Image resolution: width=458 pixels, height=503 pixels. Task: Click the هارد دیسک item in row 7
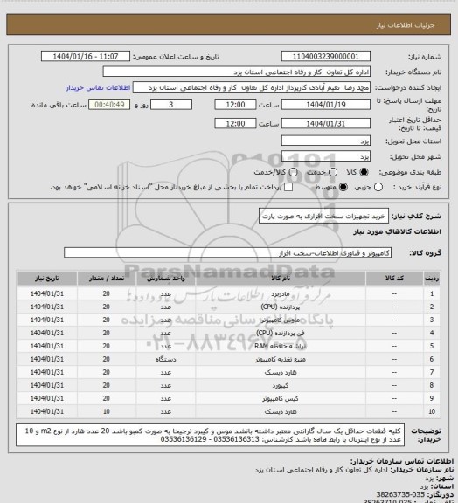click(x=281, y=372)
